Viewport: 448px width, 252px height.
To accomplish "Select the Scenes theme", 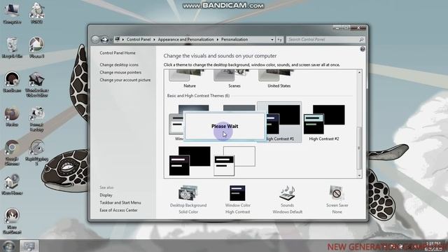I will [234, 79].
